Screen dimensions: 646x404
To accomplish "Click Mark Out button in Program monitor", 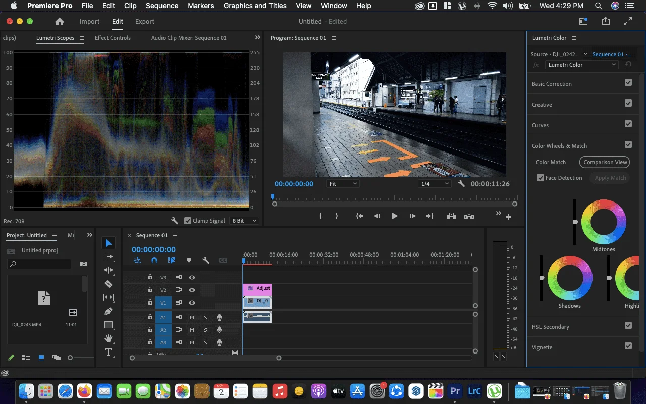I will (x=337, y=216).
